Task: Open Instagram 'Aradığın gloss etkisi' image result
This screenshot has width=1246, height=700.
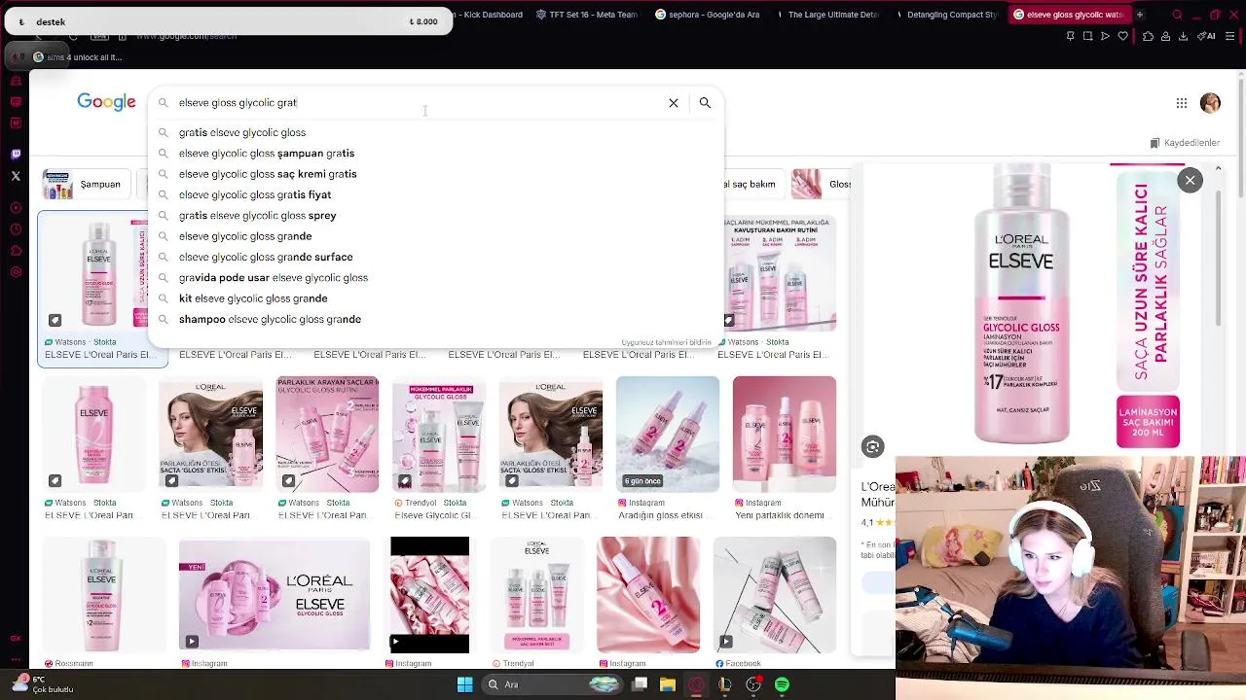Action: click(x=668, y=435)
